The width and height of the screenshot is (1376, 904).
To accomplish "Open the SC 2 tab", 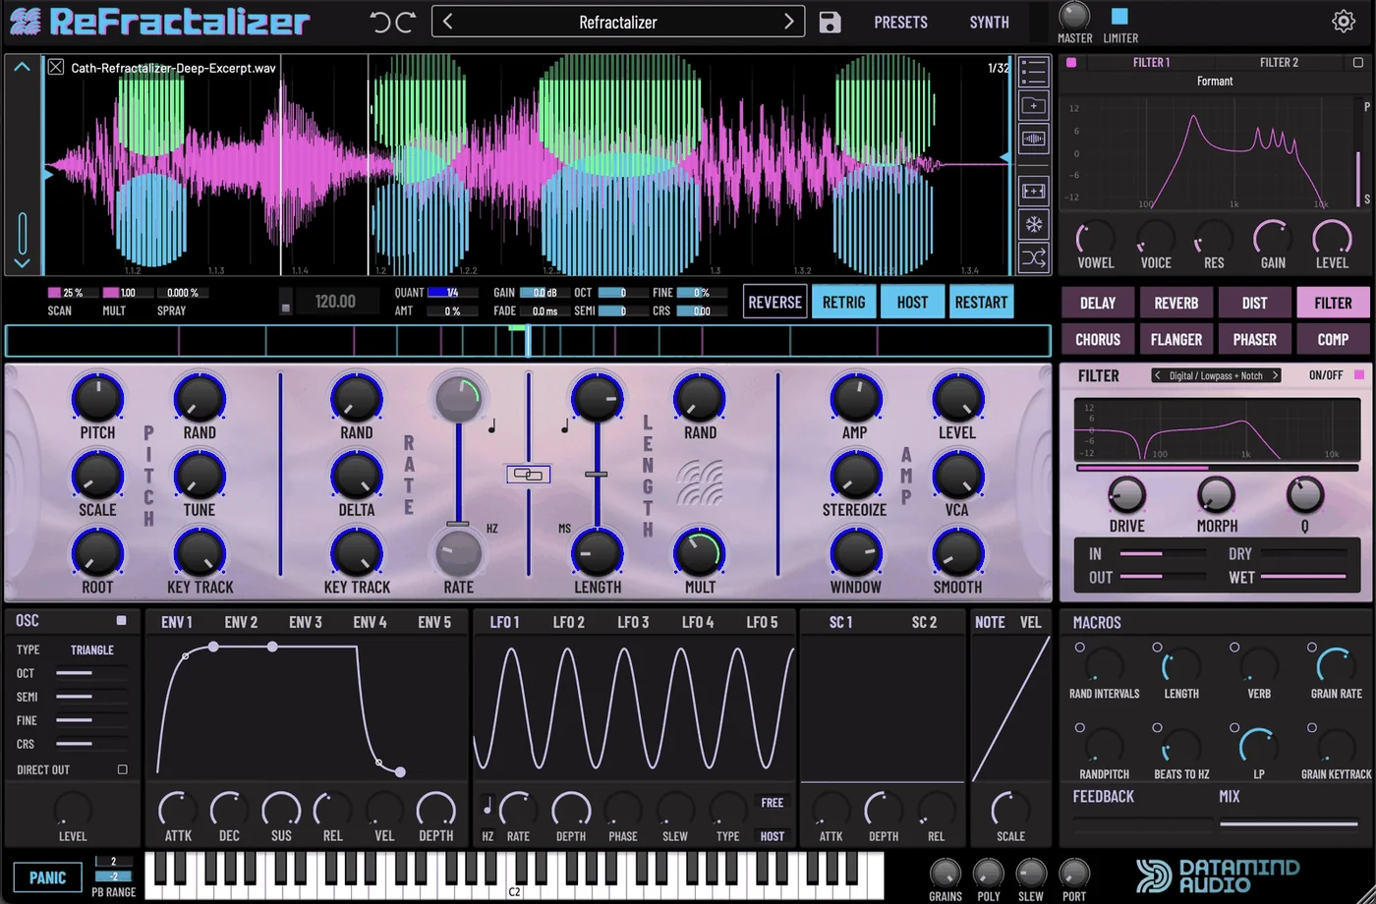I will pos(924,622).
